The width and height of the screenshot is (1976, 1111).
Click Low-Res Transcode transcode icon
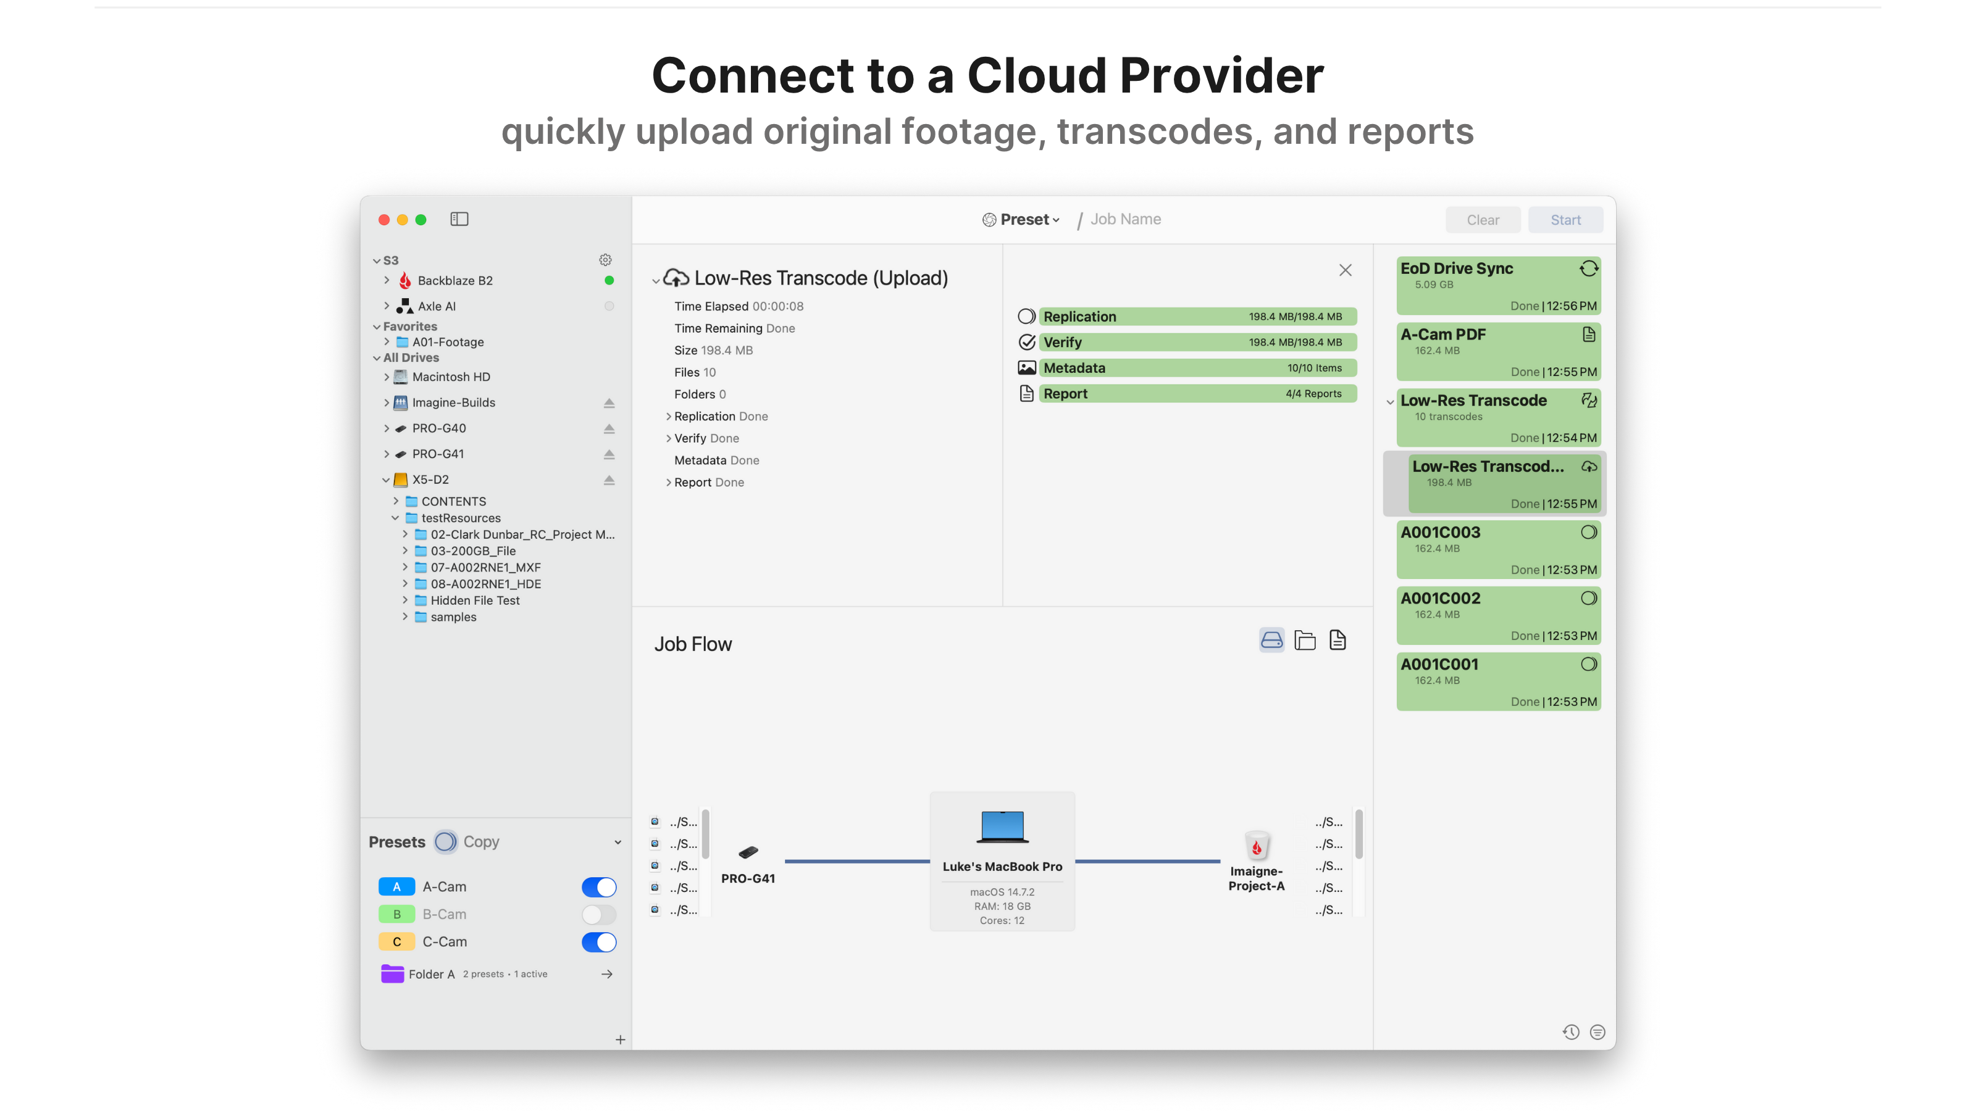[1589, 400]
